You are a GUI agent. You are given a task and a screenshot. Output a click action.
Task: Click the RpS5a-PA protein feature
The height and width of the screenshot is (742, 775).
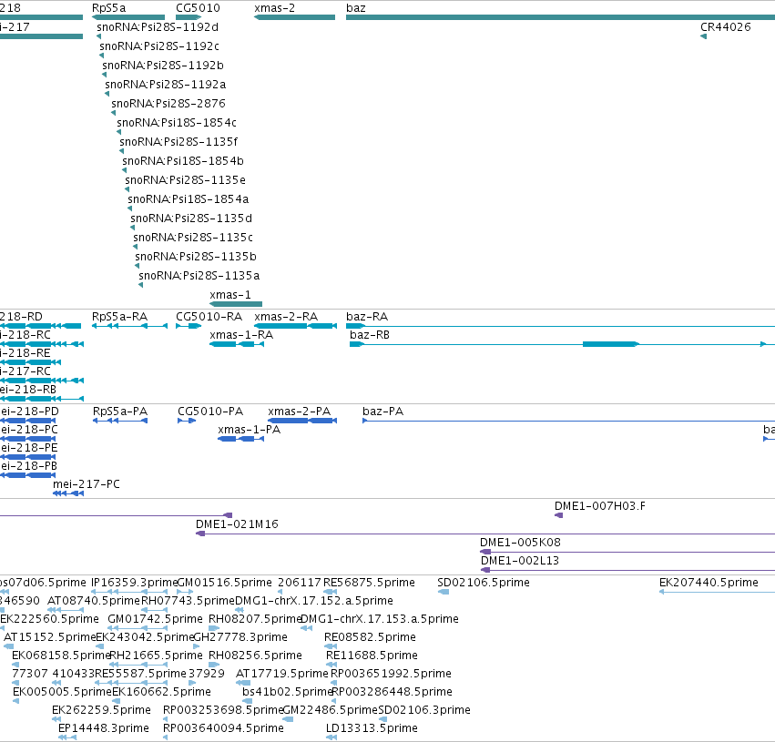[x=120, y=421]
